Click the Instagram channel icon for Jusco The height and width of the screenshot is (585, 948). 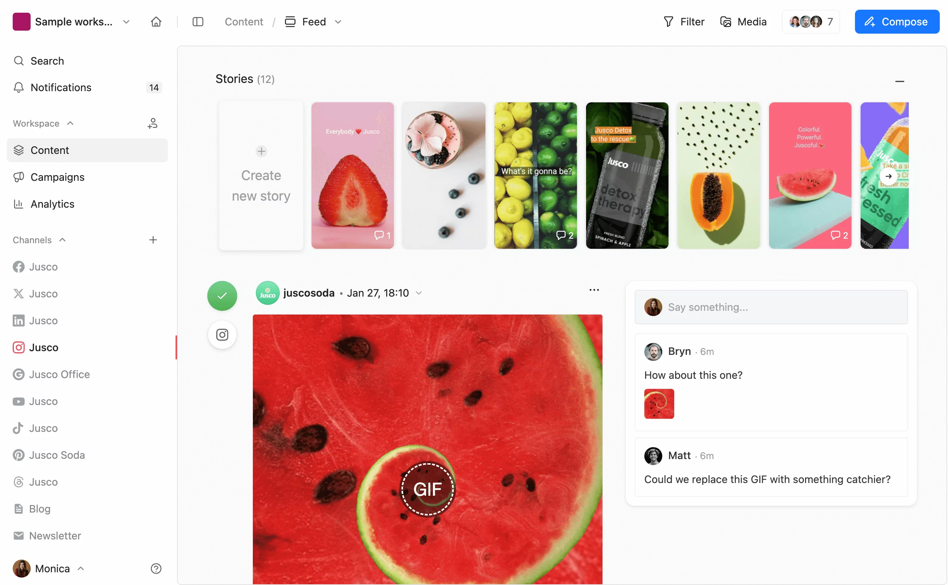[18, 347]
